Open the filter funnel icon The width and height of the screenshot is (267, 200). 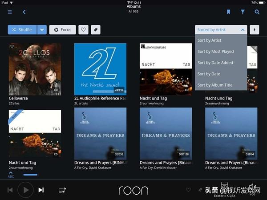(x=243, y=12)
